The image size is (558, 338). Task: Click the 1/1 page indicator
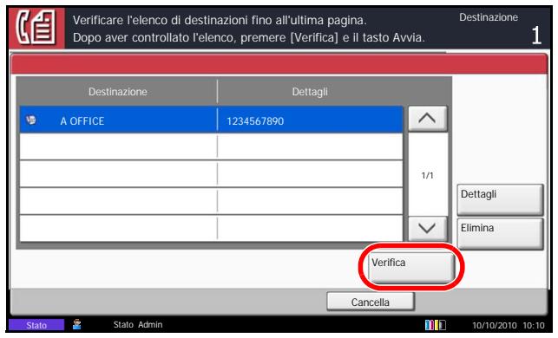(428, 175)
